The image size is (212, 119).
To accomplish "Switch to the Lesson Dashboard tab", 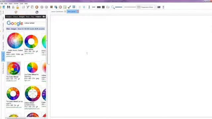I will [57, 12].
